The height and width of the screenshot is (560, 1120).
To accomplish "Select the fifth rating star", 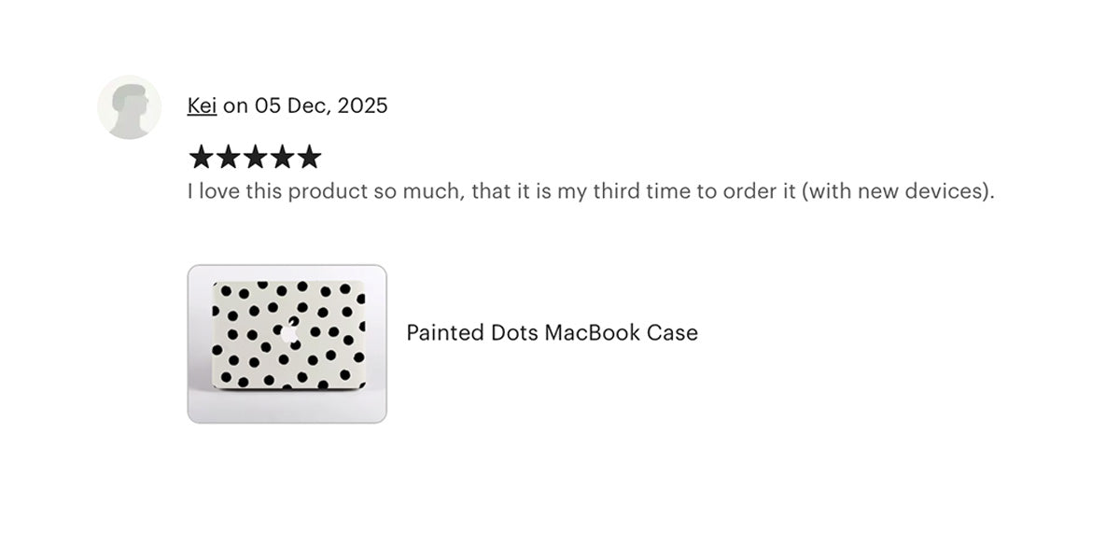I will tap(309, 157).
